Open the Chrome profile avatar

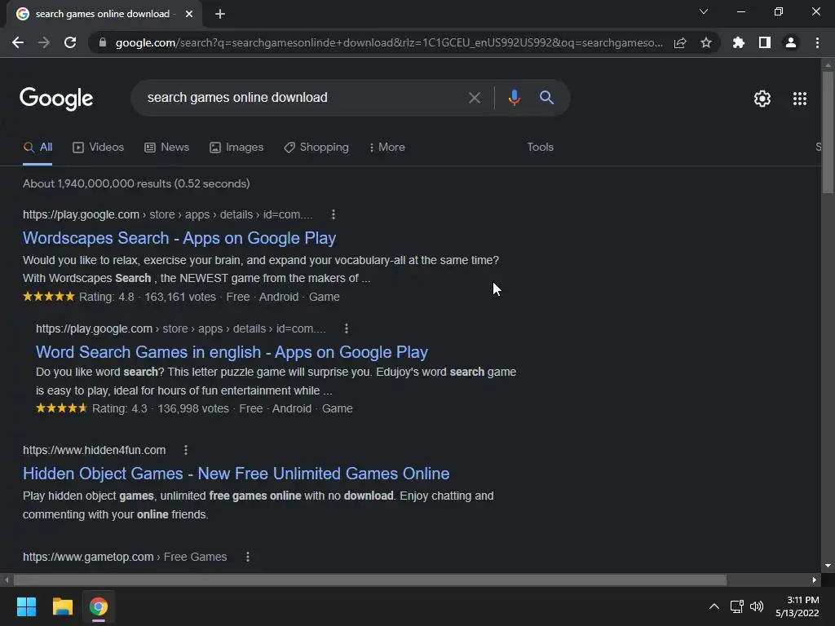click(791, 42)
